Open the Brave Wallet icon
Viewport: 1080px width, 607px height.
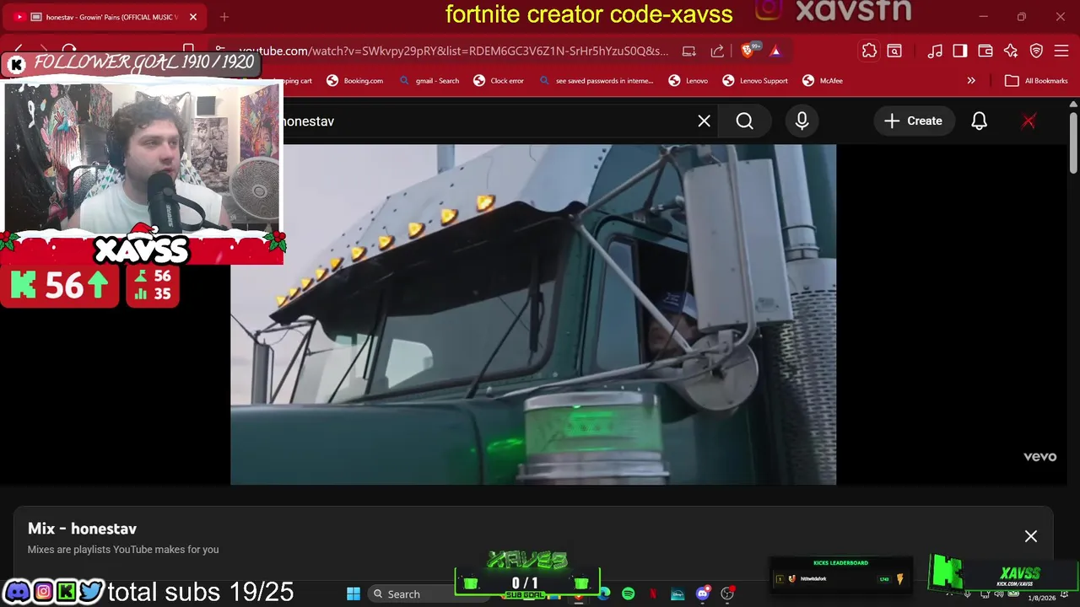985,51
